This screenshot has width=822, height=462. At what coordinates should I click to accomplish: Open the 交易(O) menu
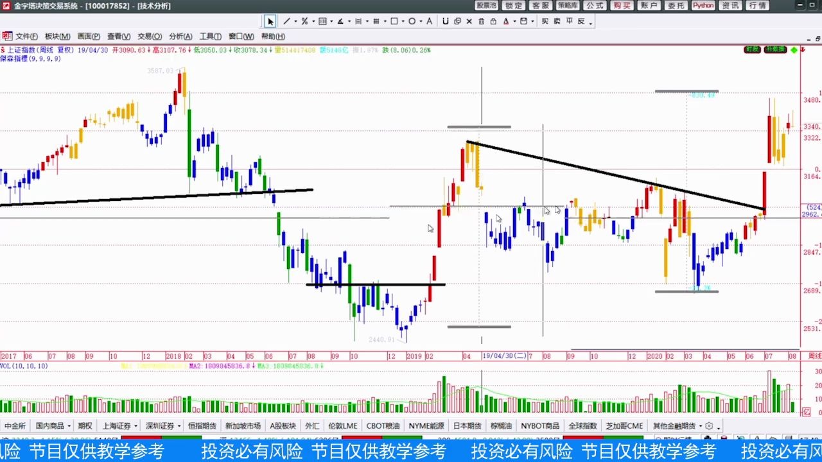pyautogui.click(x=150, y=37)
